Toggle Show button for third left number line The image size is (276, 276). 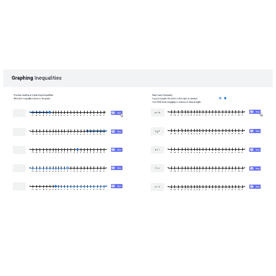point(117,150)
